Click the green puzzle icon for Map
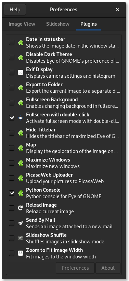Screen dimensions: 129x281 tap(21, 148)
